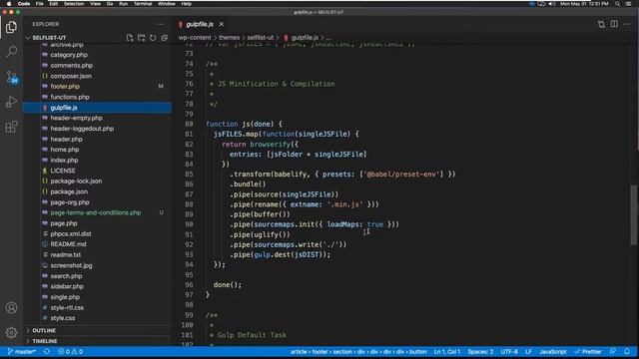Click gulpfile.js in the breadcrumb
The height and width of the screenshot is (359, 639).
tap(305, 38)
